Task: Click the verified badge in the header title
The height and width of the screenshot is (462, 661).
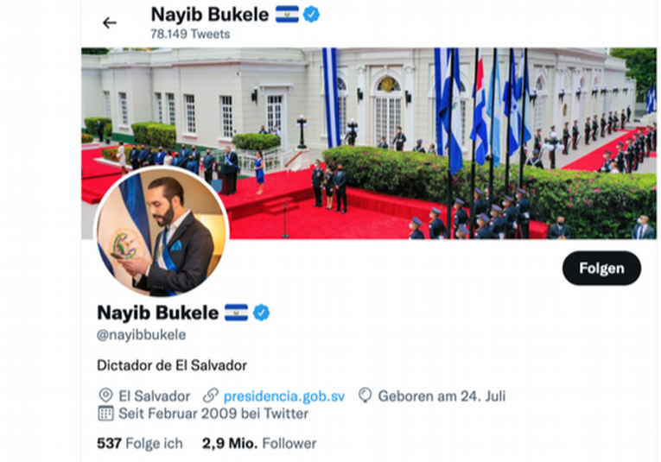Action: pyautogui.click(x=311, y=15)
